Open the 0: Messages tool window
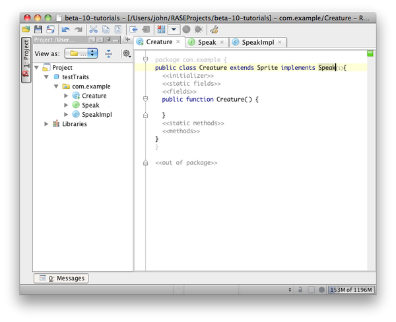 tap(61, 278)
